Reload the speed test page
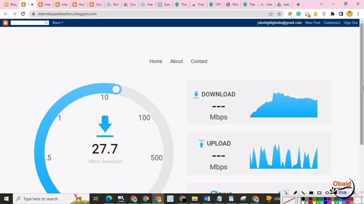The image size is (364, 204). (x=23, y=14)
